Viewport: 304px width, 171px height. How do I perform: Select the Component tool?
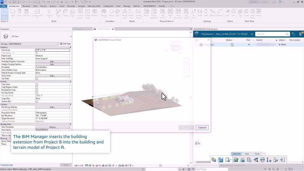point(37,13)
